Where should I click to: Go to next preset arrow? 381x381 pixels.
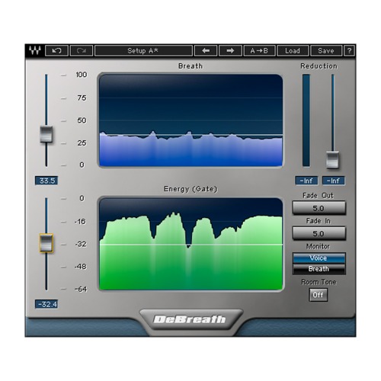(230, 50)
